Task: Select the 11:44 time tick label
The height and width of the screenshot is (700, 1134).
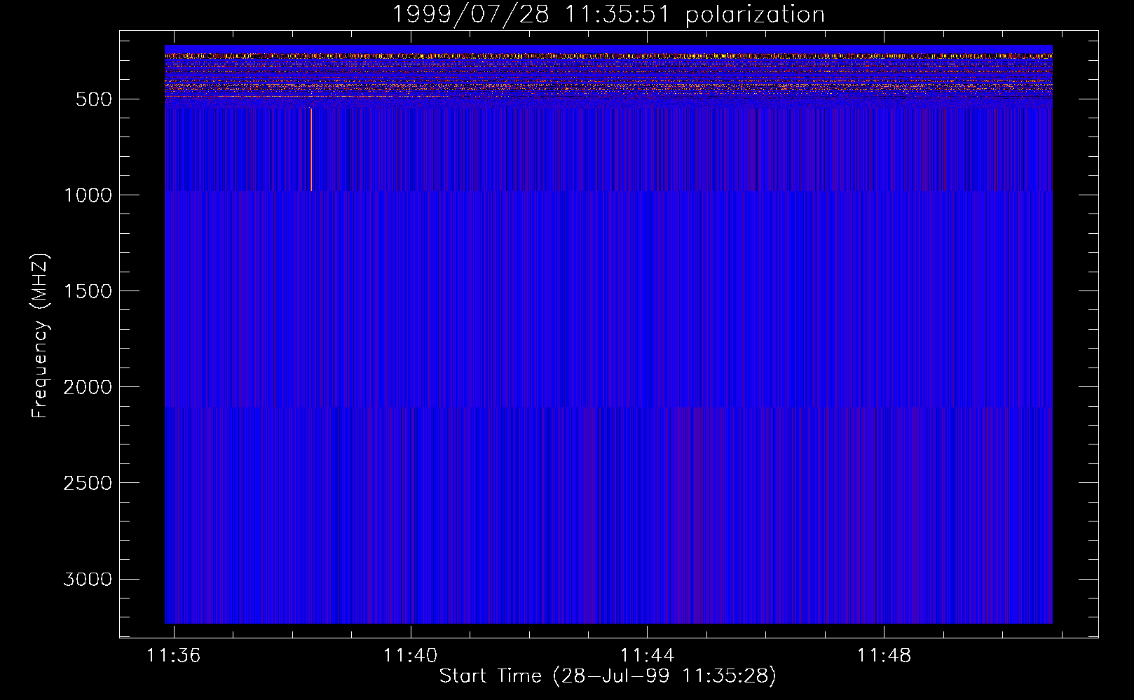Action: pyautogui.click(x=647, y=656)
